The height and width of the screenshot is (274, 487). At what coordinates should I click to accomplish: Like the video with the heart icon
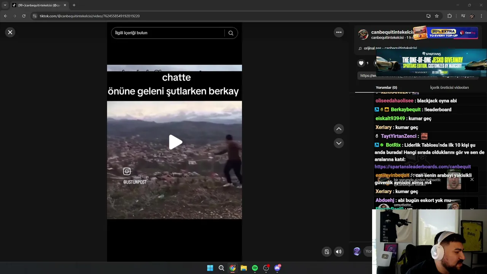tap(361, 63)
